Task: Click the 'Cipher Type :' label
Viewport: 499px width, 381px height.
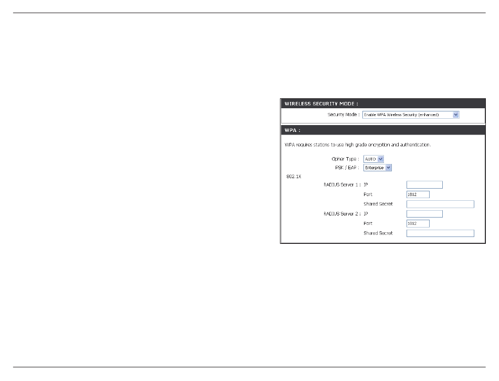Action: (x=345, y=159)
